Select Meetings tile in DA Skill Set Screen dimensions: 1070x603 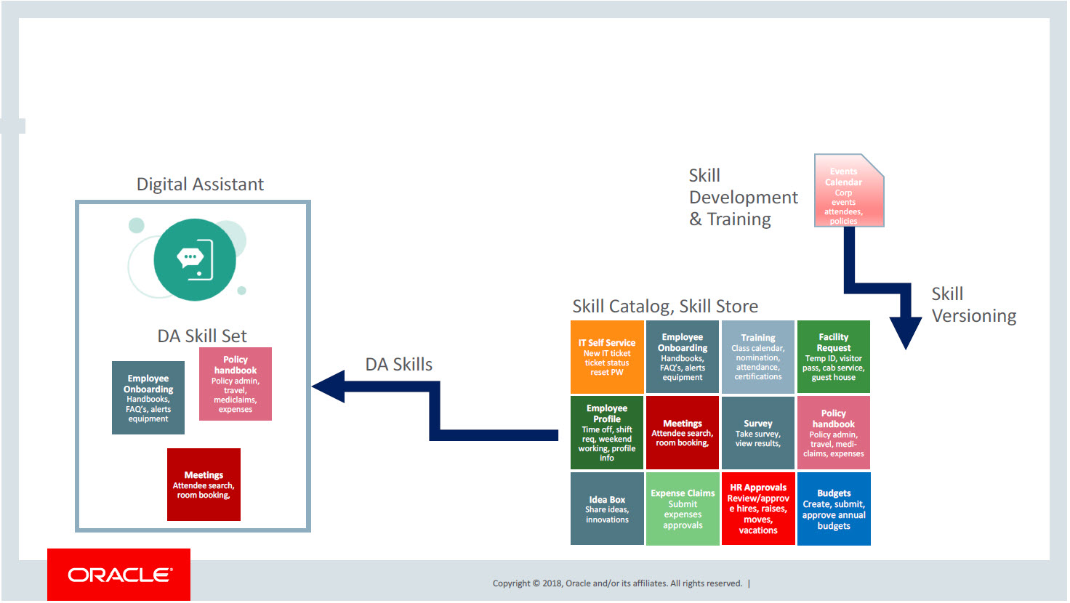(x=204, y=485)
